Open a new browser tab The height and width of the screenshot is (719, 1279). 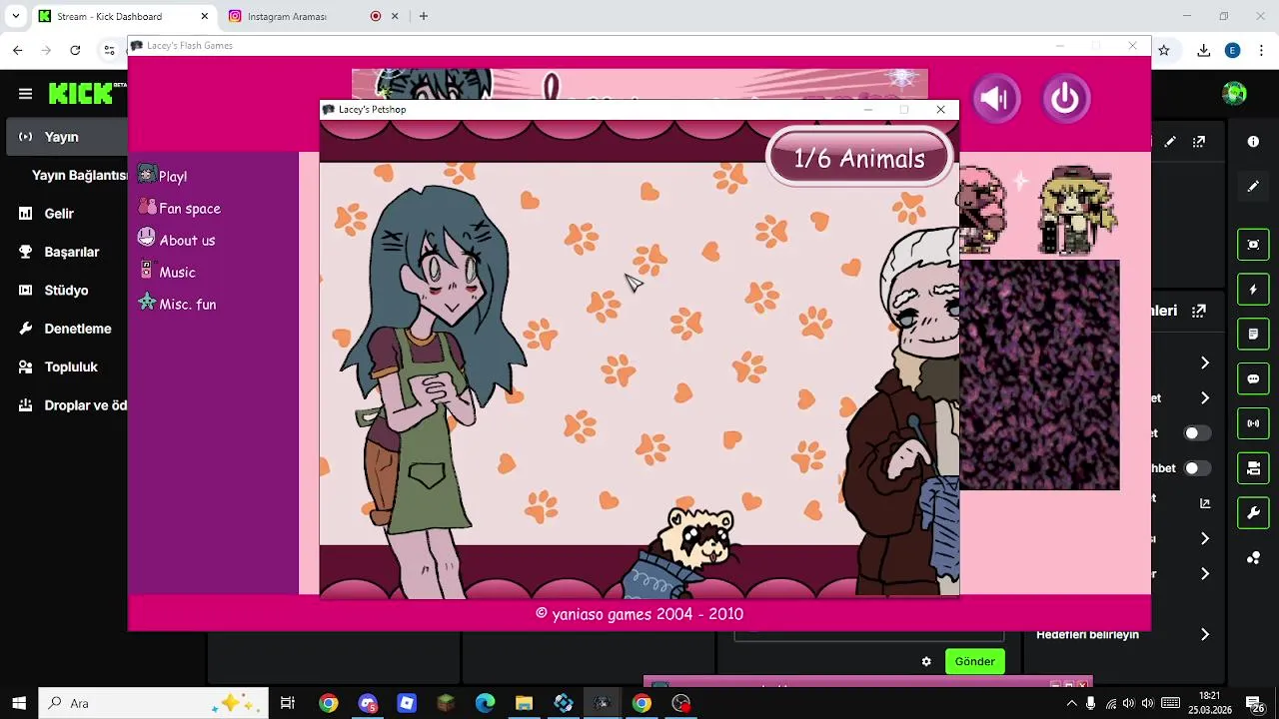point(424,16)
